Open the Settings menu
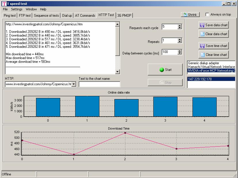Viewport: 238px width, 178px height. (16, 9)
